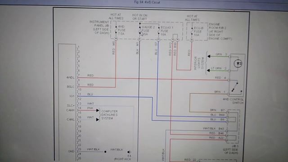Click the 'RED' label on pin 9 wire
This screenshot has height=162, width=288.
click(x=90, y=85)
